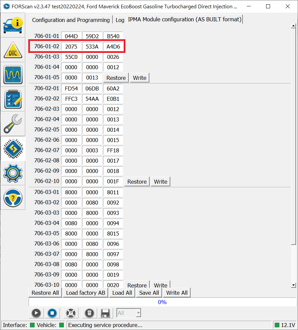Viewport: 298px width, 330px height.
Task: Open the configuration and programming chip section
Action: 13,149
